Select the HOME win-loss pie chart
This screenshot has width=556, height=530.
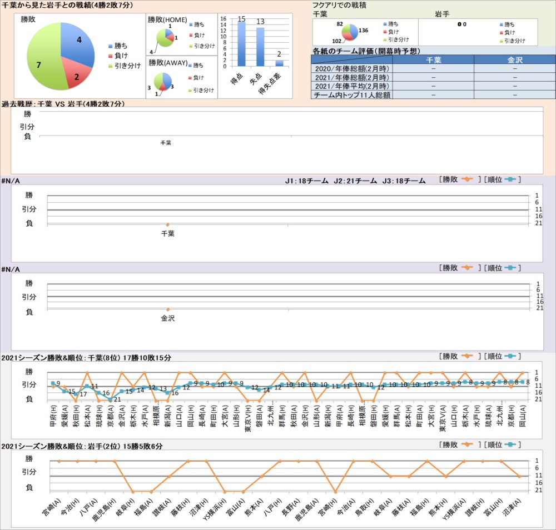(x=165, y=38)
